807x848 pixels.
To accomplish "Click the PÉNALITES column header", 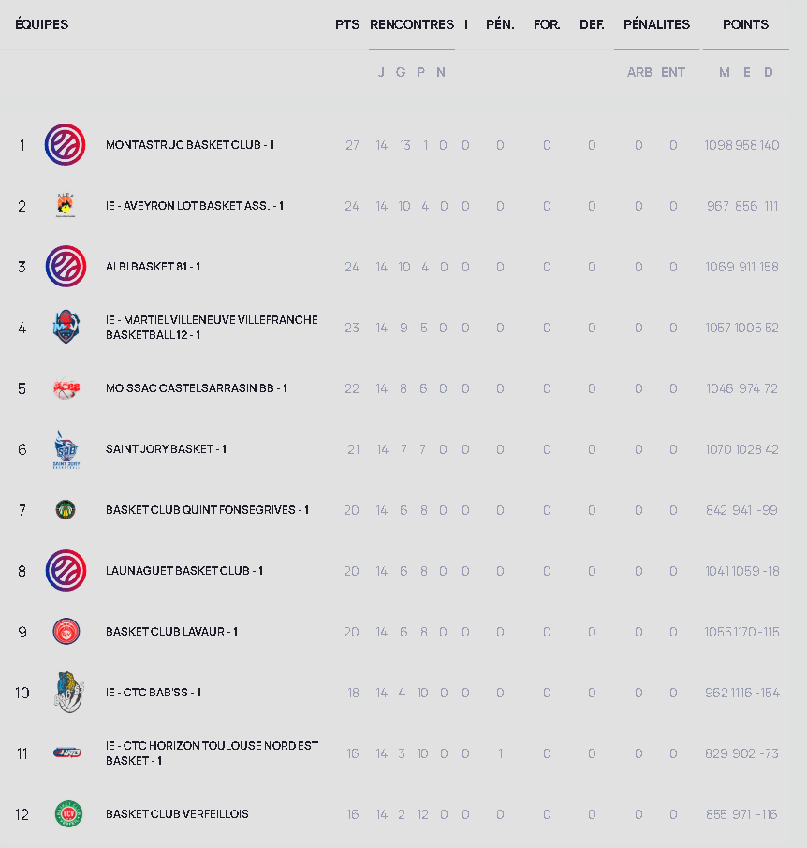I will pyautogui.click(x=656, y=24).
